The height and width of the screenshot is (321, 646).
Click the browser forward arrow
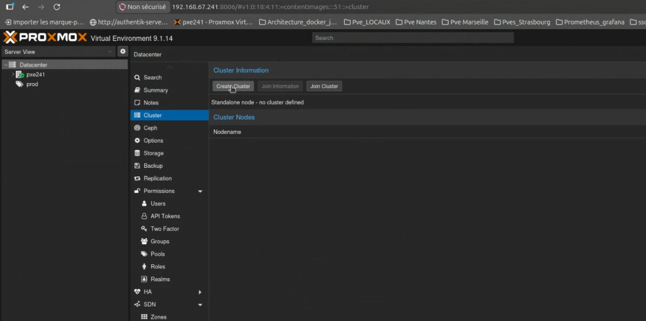(41, 7)
